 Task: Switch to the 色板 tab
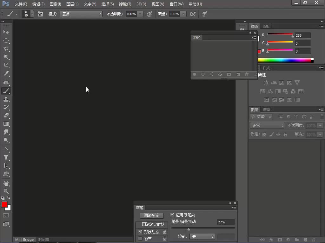pos(266,26)
